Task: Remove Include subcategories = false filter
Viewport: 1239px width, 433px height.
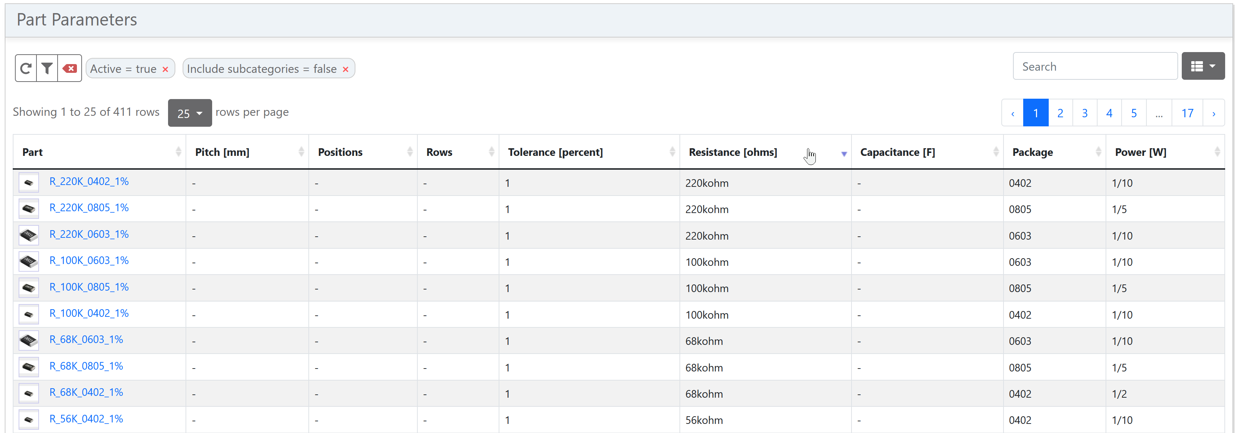Action: [x=345, y=69]
